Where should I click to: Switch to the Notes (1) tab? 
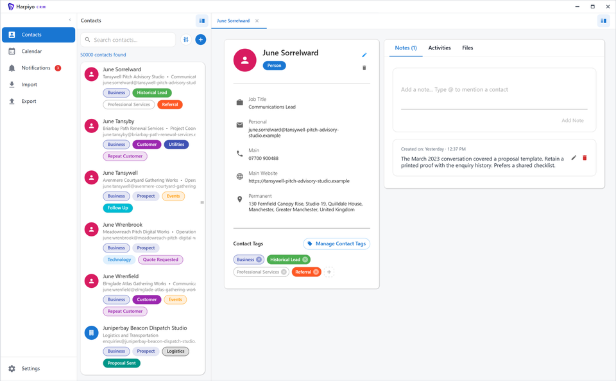pos(406,48)
